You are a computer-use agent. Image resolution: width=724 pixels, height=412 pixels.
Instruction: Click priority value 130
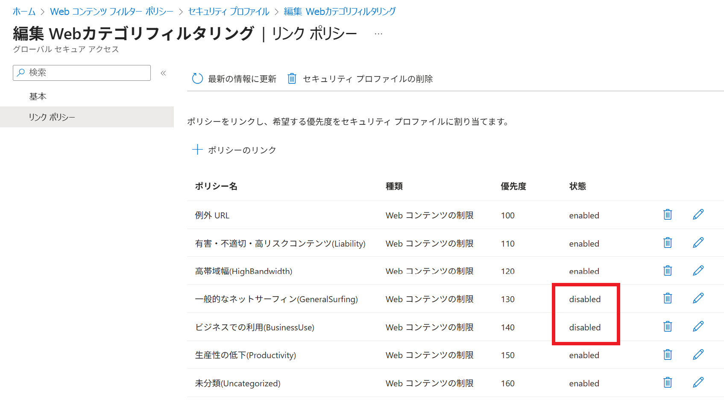click(508, 299)
